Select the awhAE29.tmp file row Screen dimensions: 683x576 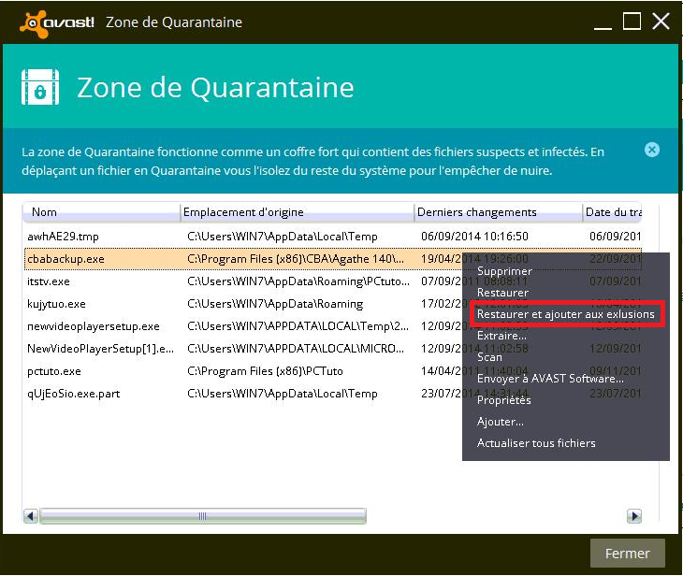pos(333,237)
